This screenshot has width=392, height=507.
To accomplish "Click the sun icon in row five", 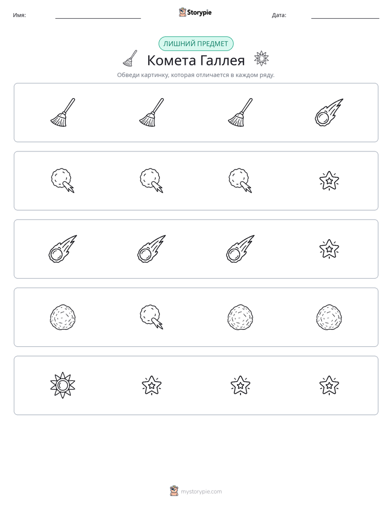I will click(x=63, y=385).
